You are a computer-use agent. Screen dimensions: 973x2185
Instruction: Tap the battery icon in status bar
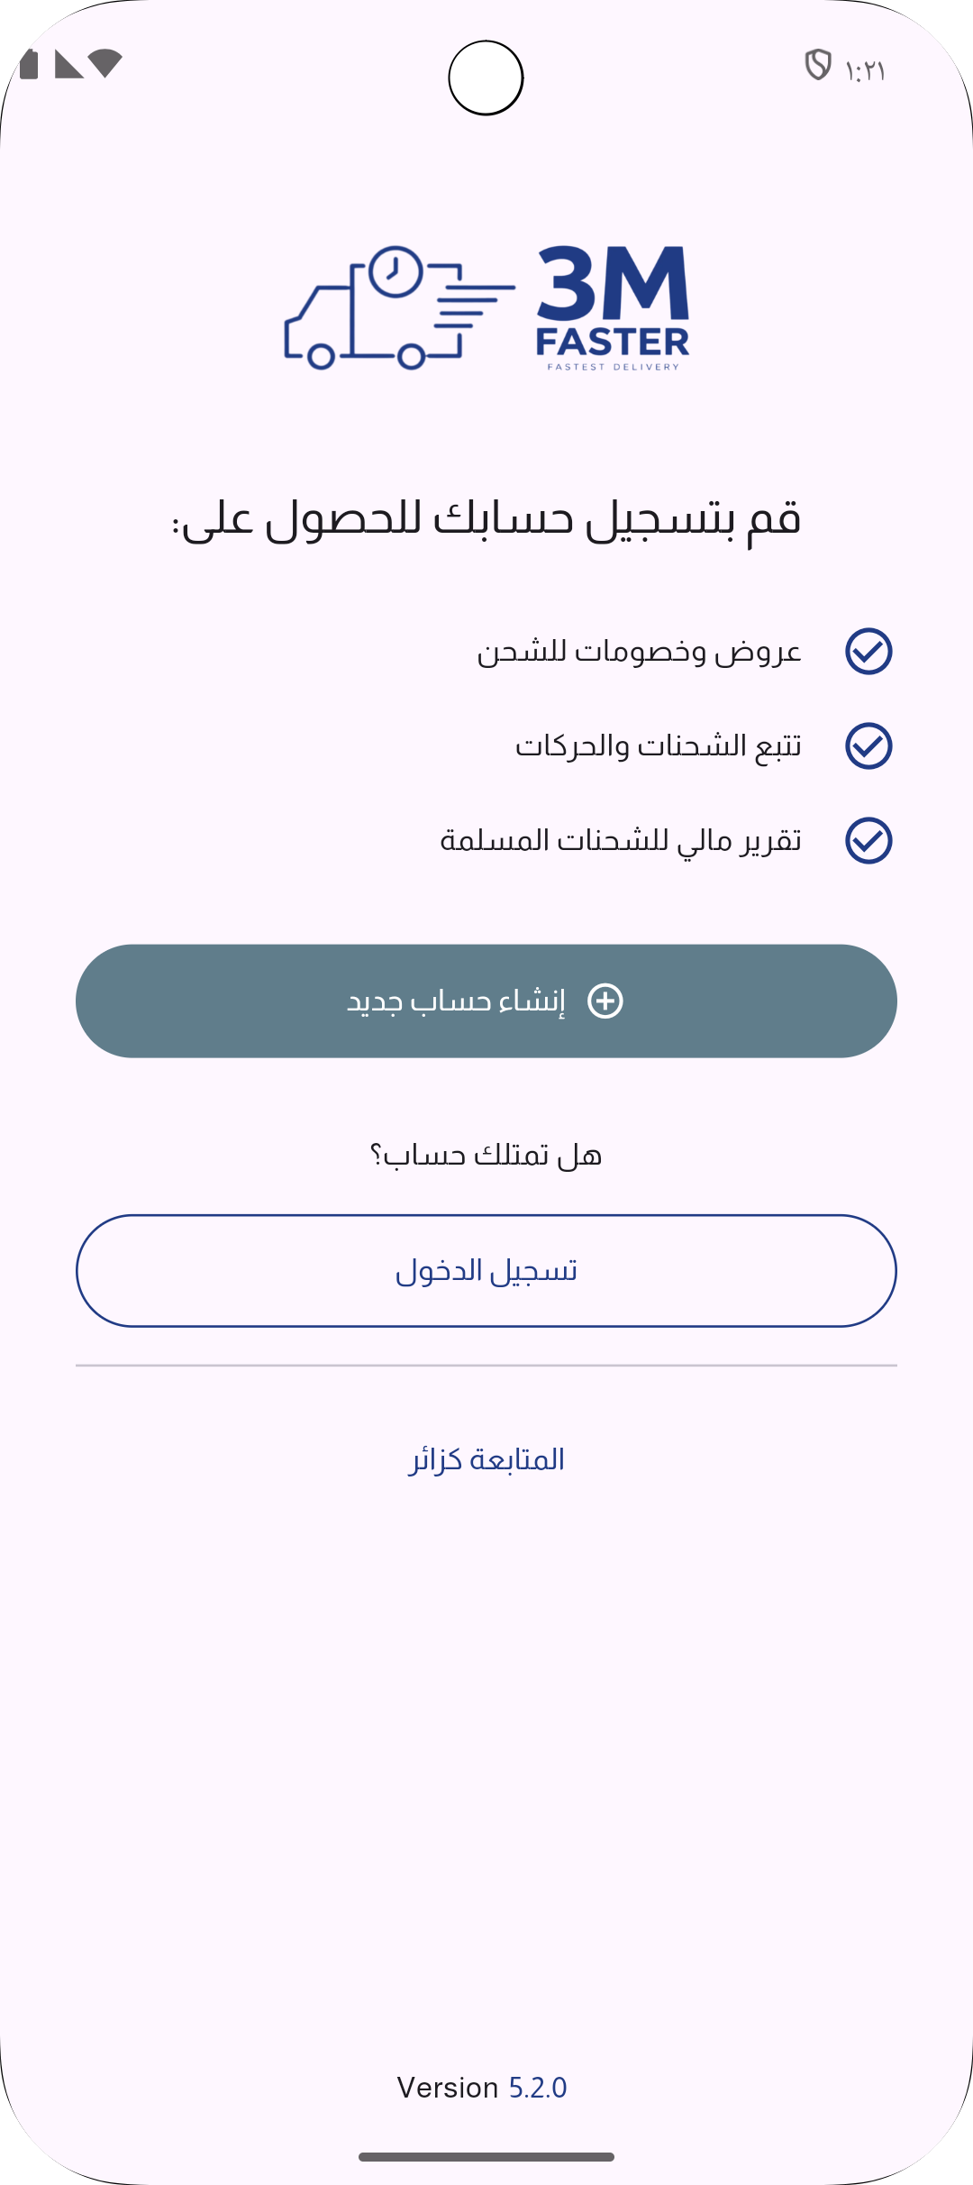click(x=29, y=65)
